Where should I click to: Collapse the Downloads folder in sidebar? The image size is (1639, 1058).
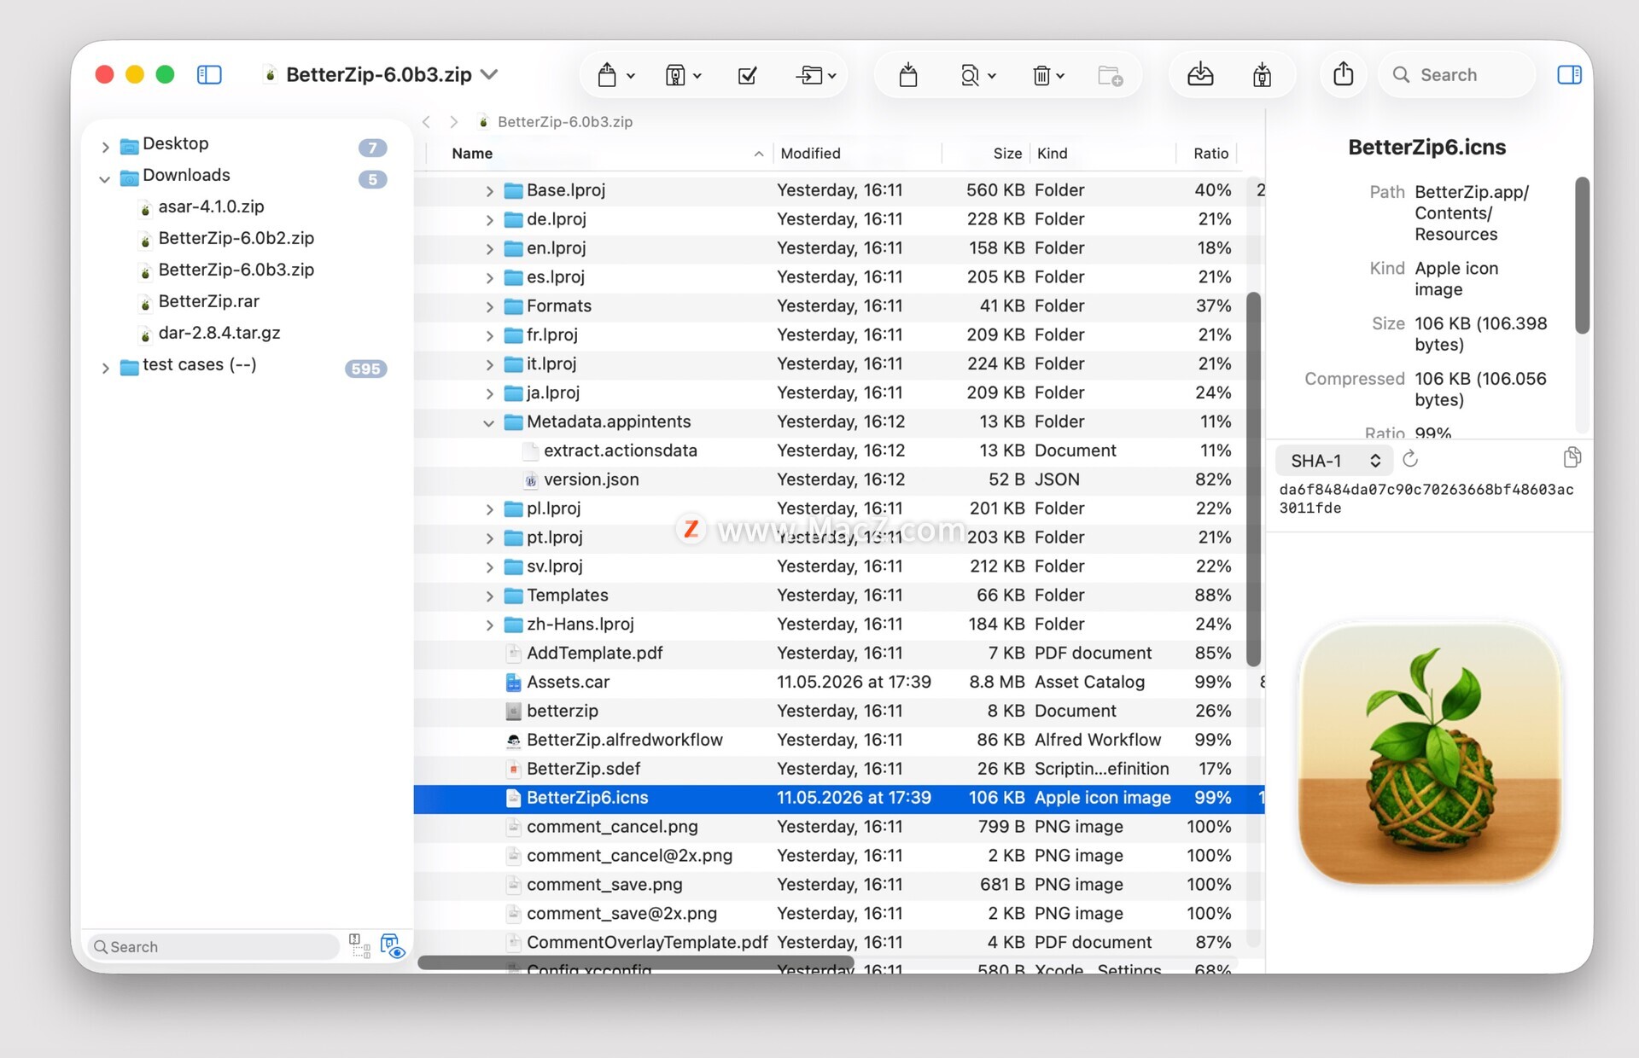tap(105, 178)
